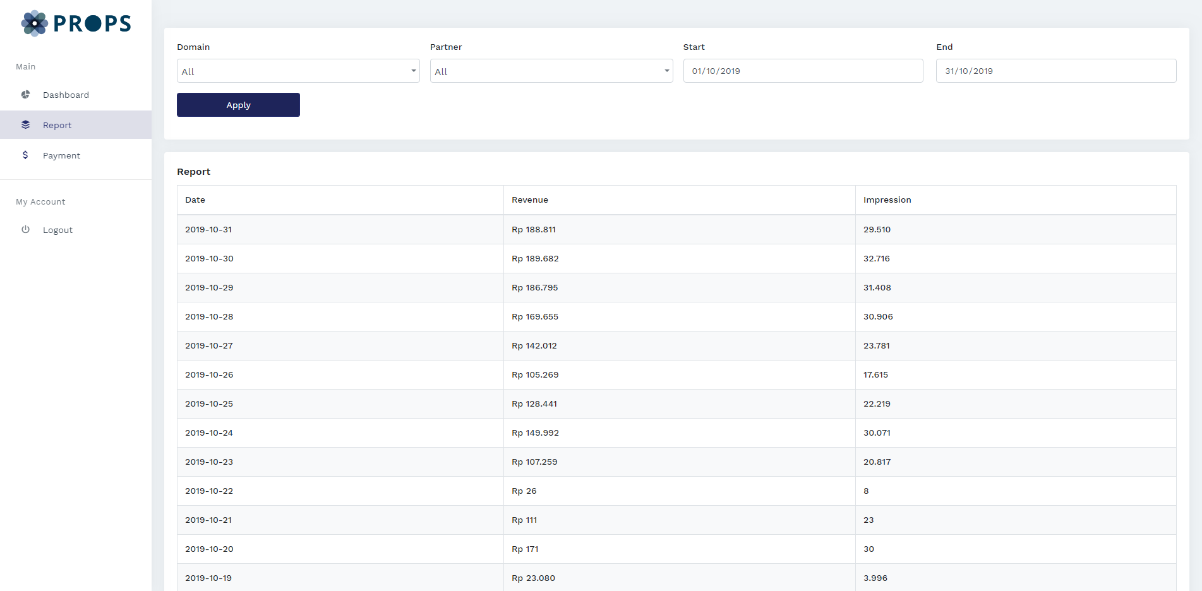Click revenue value Rp 128.441
Screen dimensions: 1202x591
[x=534, y=403]
